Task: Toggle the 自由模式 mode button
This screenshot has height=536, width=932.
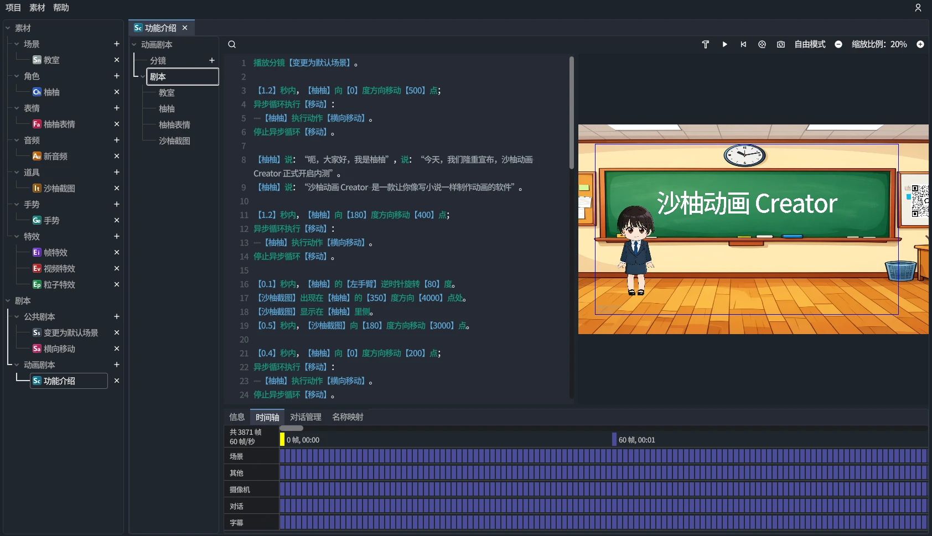Action: click(x=810, y=44)
